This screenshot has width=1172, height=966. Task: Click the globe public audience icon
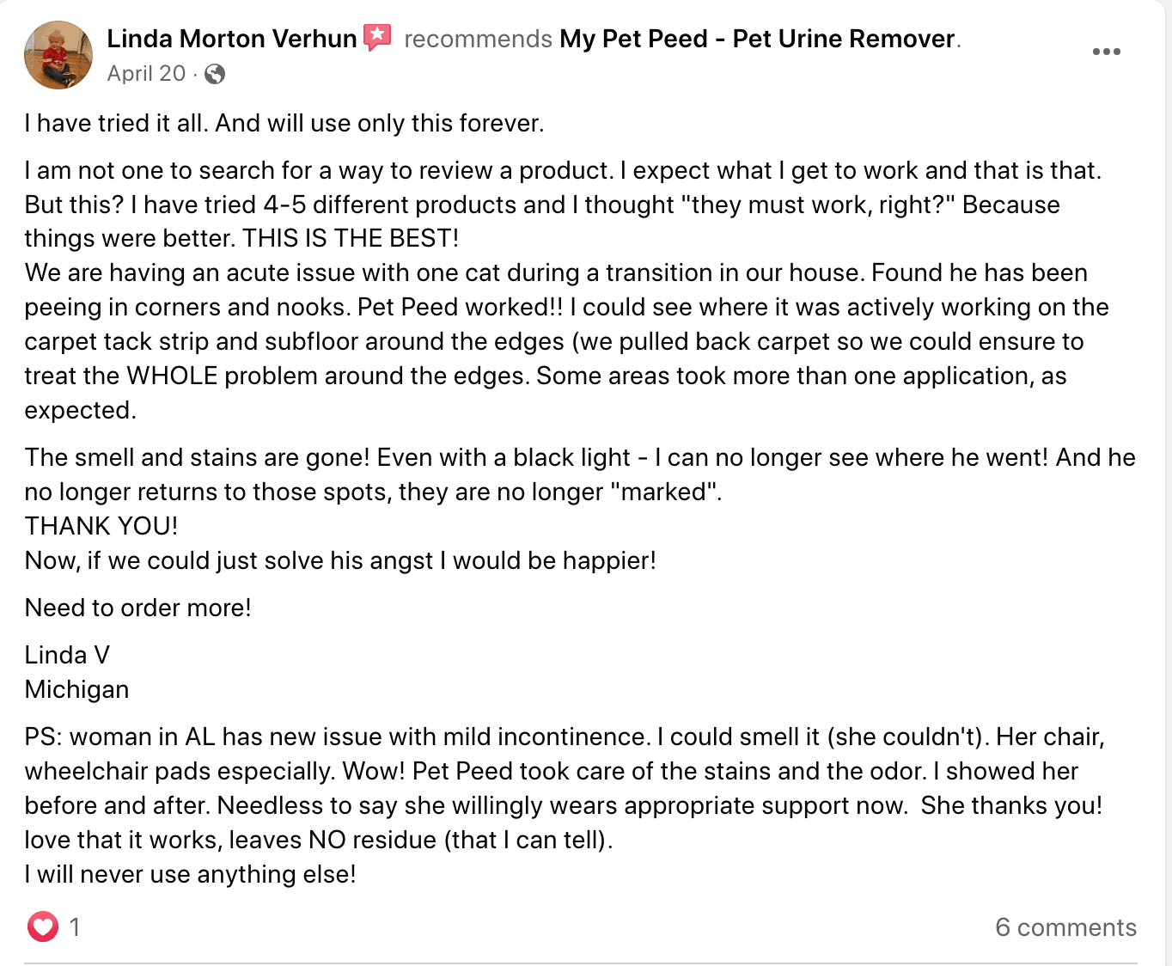click(x=215, y=74)
